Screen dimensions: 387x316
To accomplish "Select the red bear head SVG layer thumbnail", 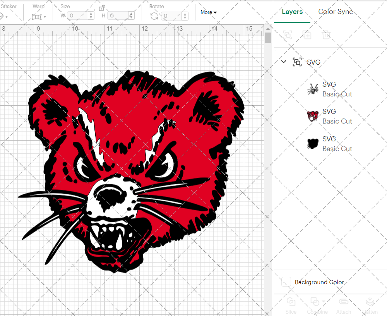I will point(312,116).
